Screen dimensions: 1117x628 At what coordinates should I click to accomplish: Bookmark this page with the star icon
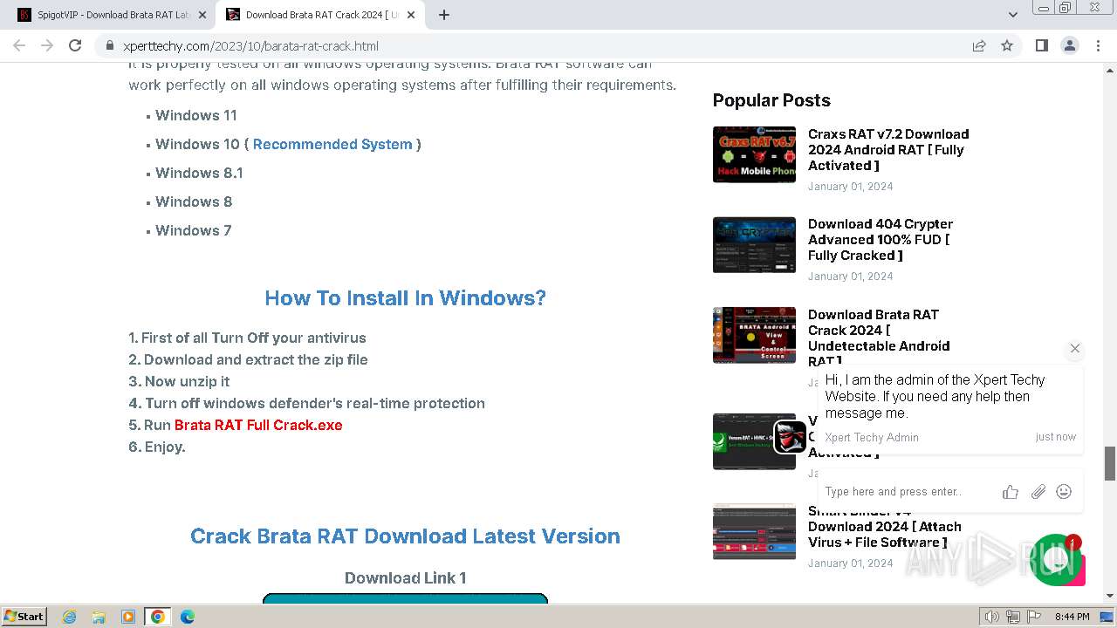1007,45
